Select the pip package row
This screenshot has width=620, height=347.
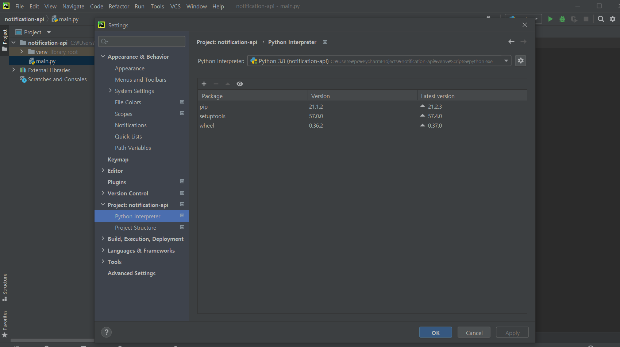pyautogui.click(x=362, y=107)
